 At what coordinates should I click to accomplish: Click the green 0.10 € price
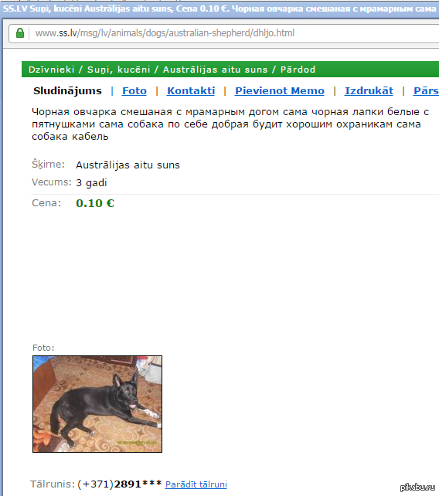(x=95, y=203)
